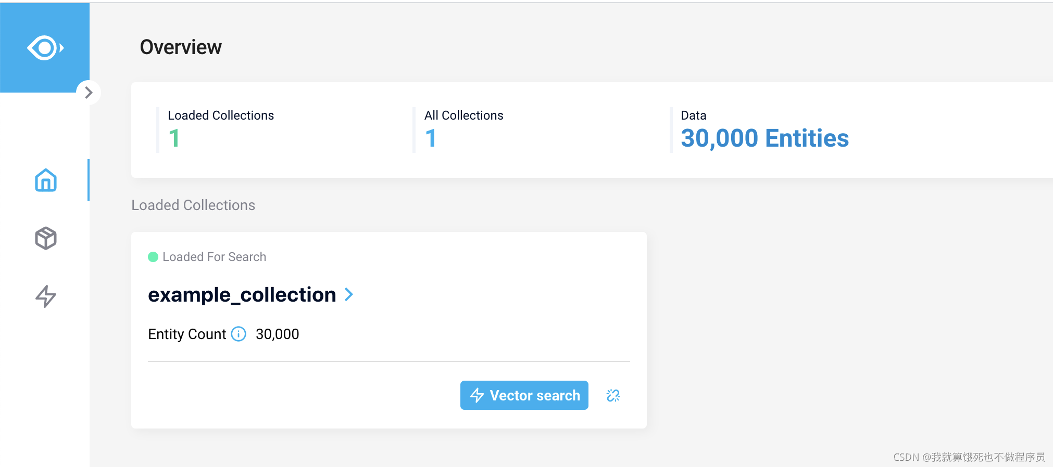
Task: Open the example_collection chevron arrow
Action: pyautogui.click(x=349, y=294)
